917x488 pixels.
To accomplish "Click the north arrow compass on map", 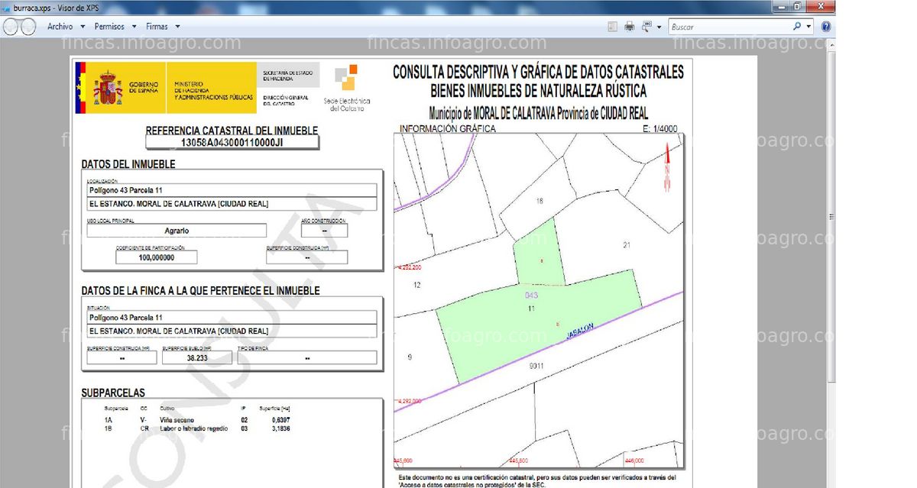I will pos(667,169).
